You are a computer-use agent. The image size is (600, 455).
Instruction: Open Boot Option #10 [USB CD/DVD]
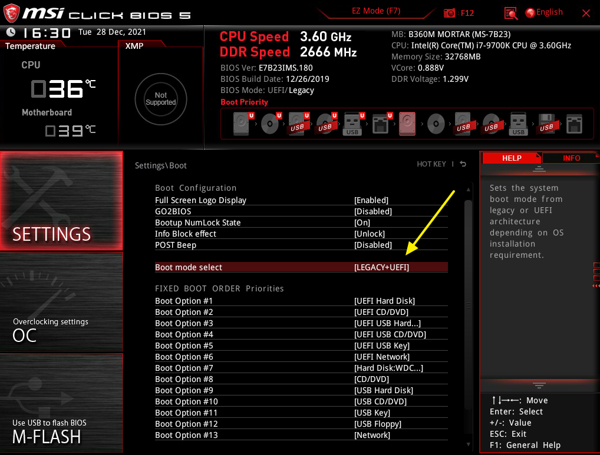click(x=301, y=401)
